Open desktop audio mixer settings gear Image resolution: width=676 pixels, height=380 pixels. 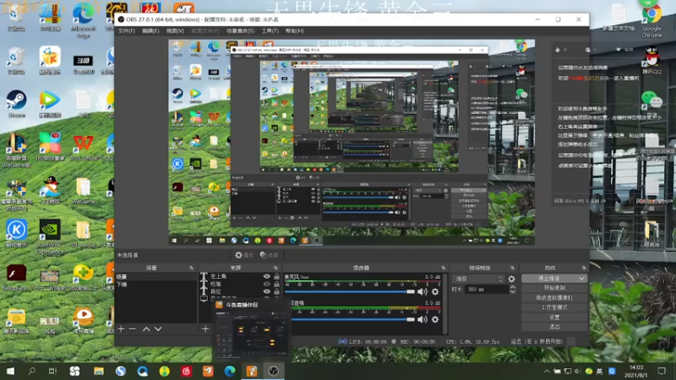click(x=435, y=319)
